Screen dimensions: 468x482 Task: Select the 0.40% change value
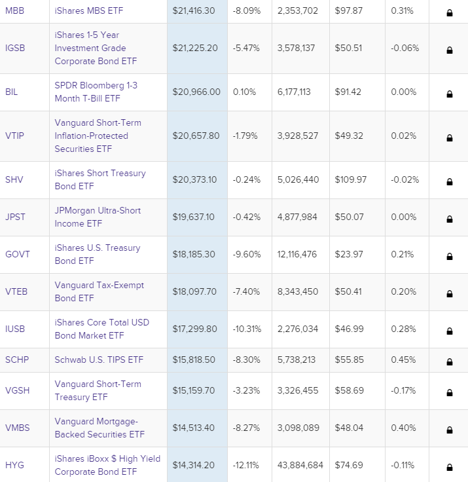(403, 428)
